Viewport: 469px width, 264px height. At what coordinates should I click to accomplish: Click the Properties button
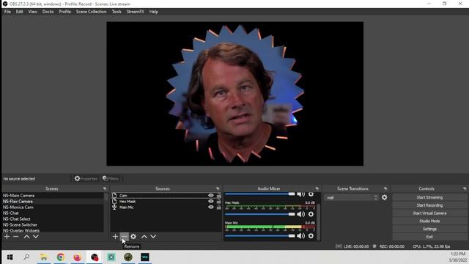point(86,179)
